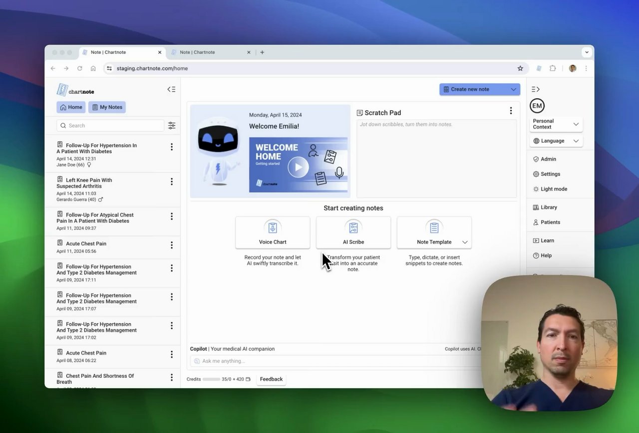Collapse the left sidebar panel icon
This screenshot has width=639, height=433.
tap(171, 89)
